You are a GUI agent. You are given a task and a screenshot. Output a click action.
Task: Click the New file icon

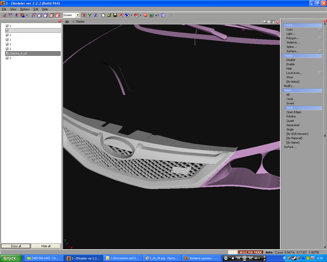coord(103,15)
